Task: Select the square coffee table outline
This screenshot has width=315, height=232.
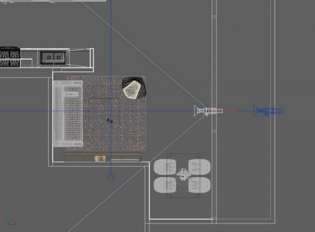Action: click(104, 113)
